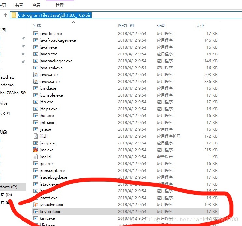Viewport: 242px width, 226px height.
Task: Select the javap.exe icon
Action: (x=36, y=54)
